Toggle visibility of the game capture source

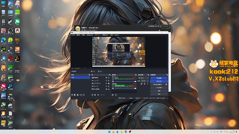(x=106, y=86)
